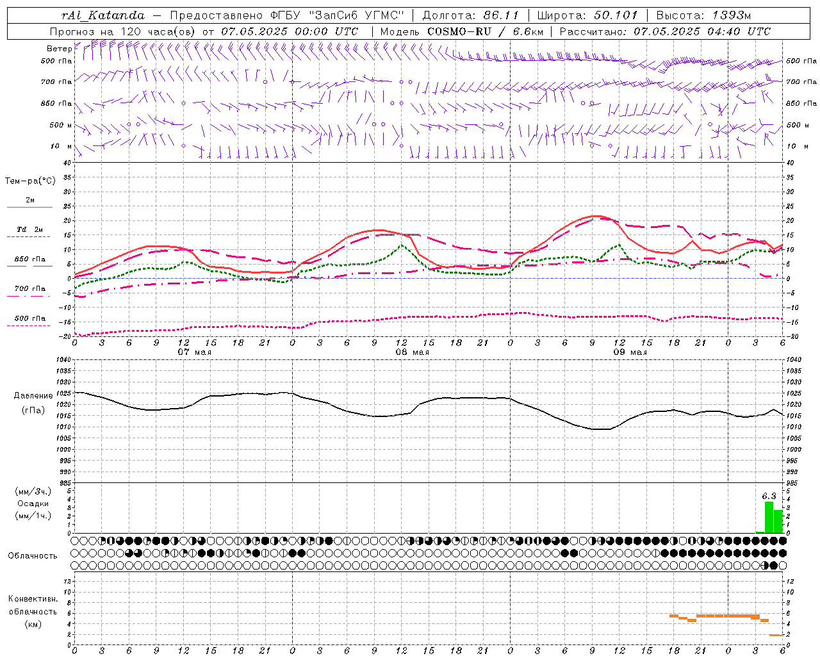
Task: Select the forecast span Прогноз на 120 часа(ов)
Action: pos(123,31)
